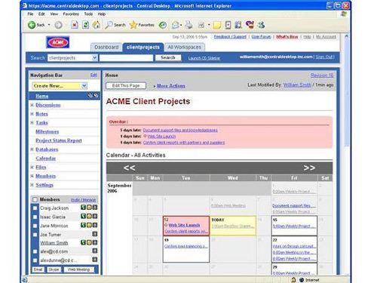The image size is (377, 283).
Task: Click the security lock icon in status bar
Action: coord(293,280)
